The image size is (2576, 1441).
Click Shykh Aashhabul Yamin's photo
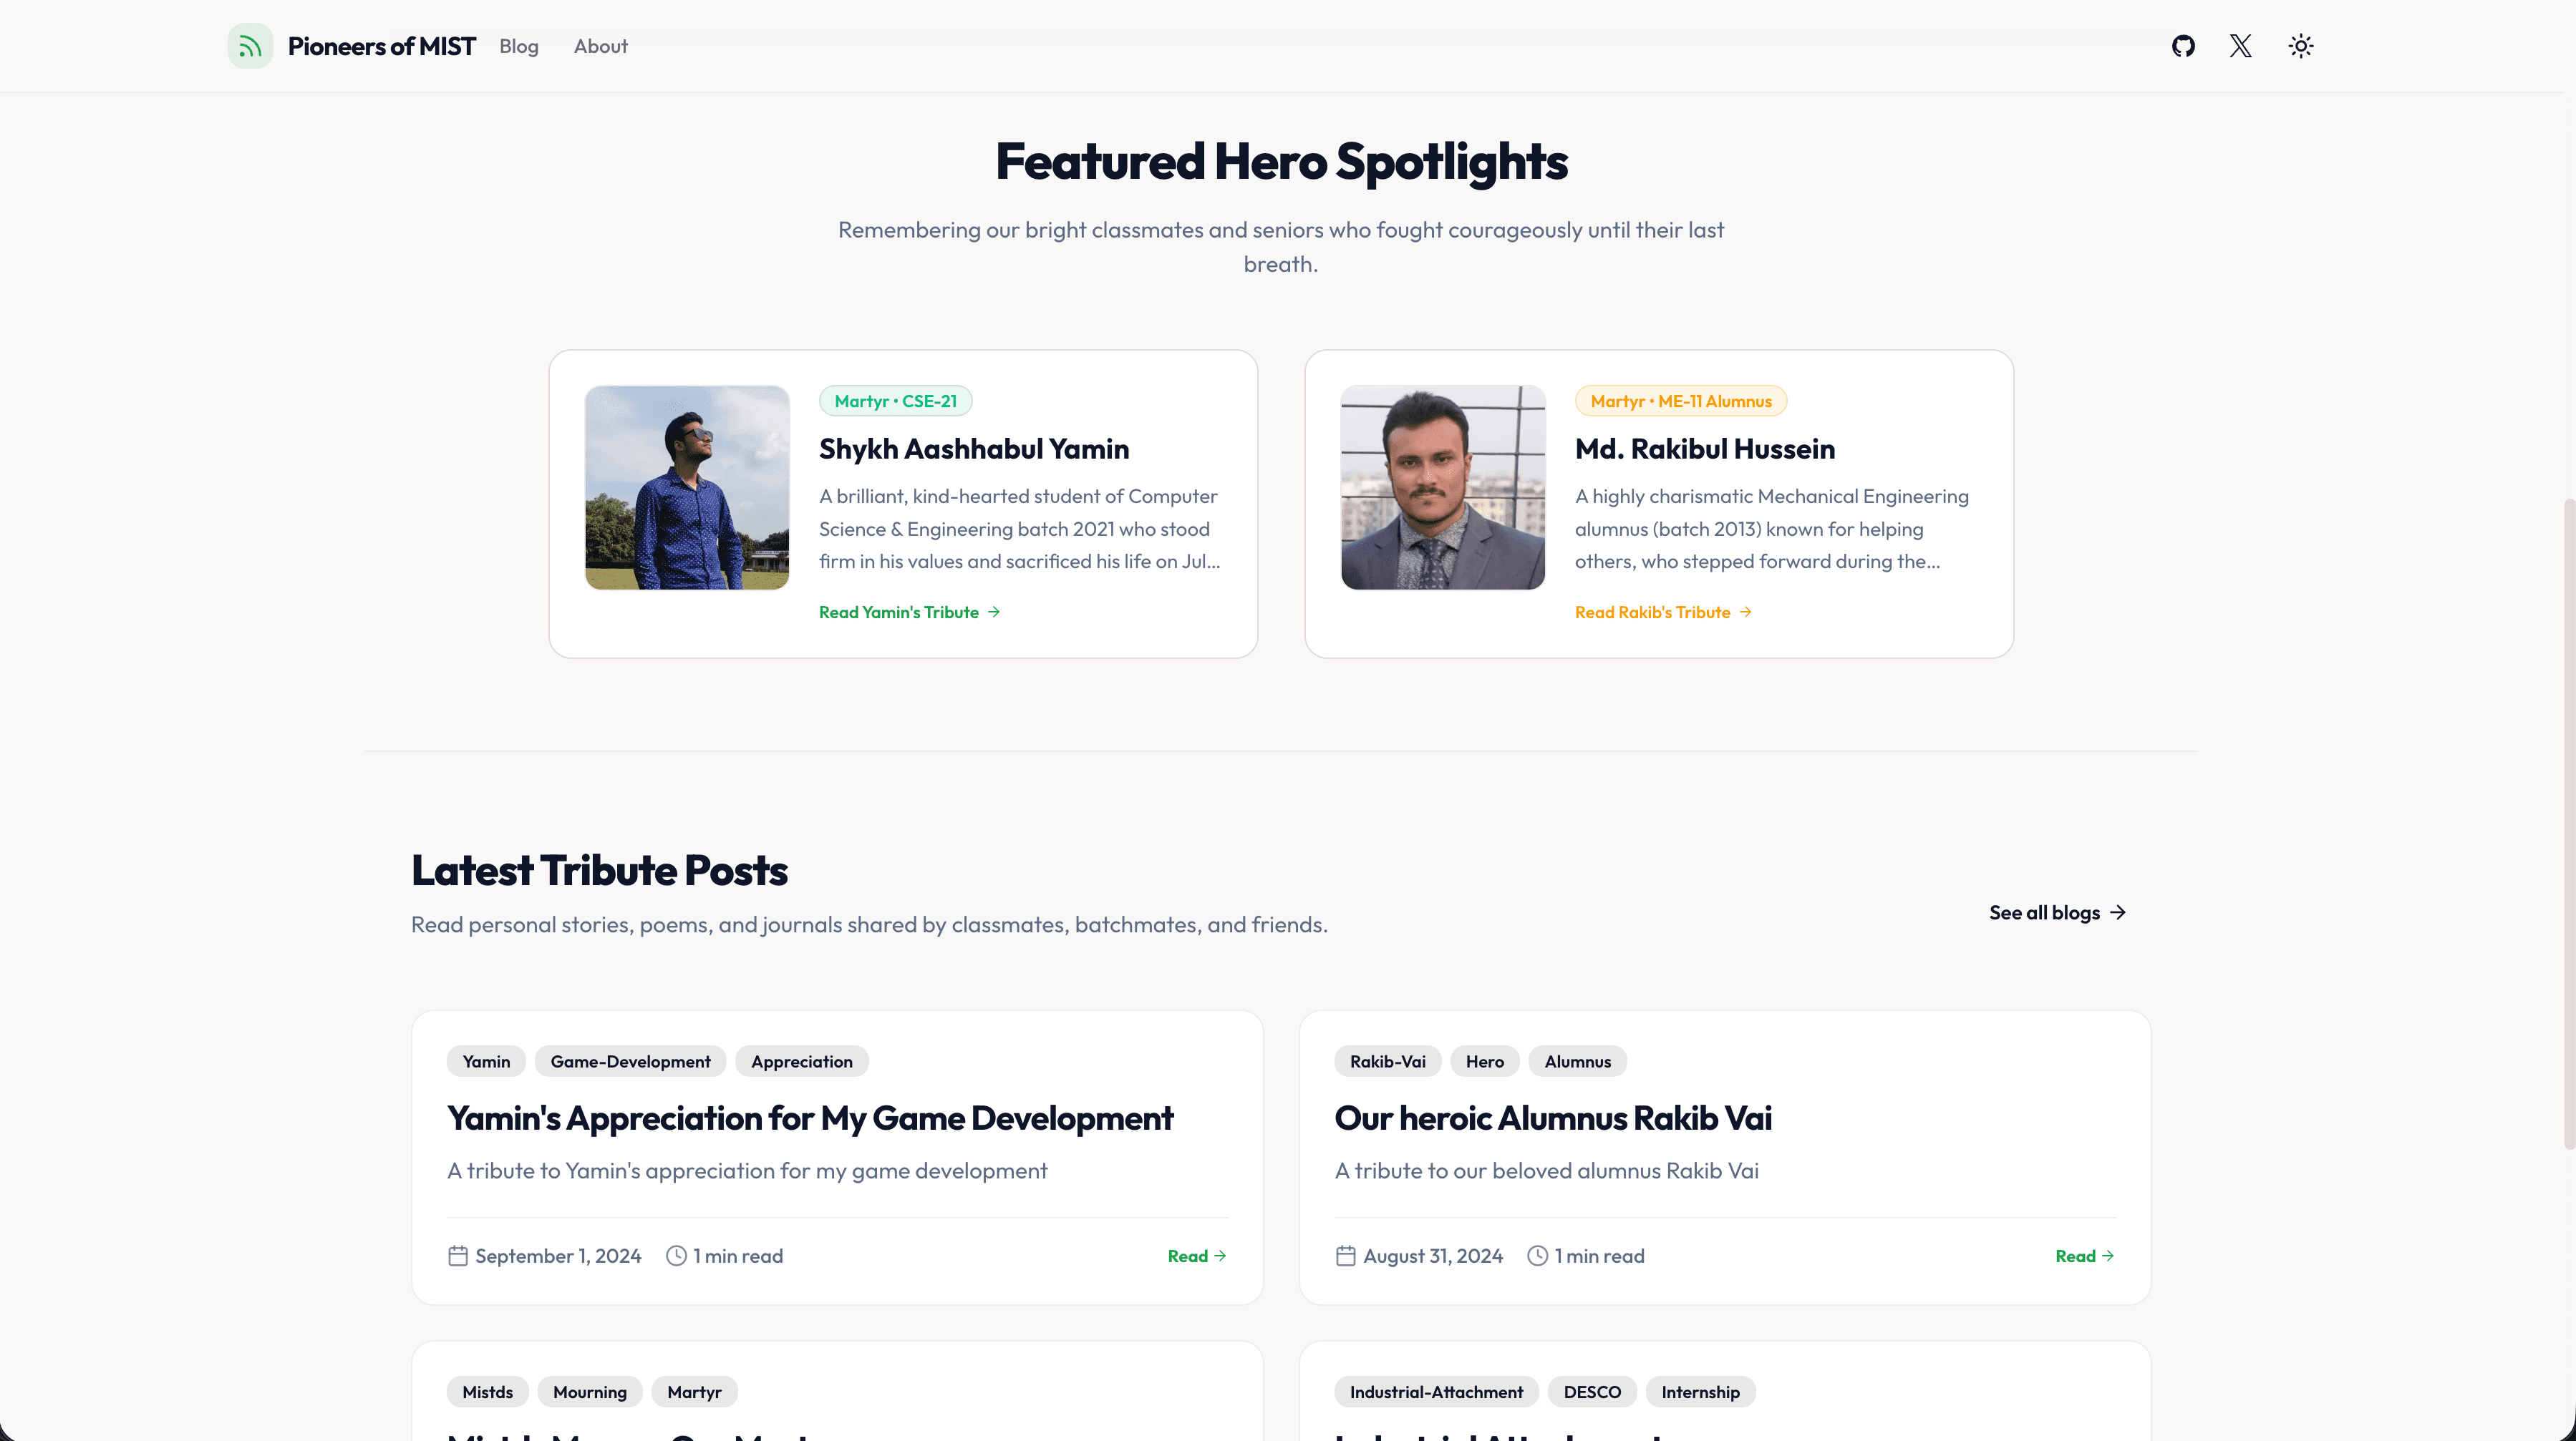click(x=687, y=488)
